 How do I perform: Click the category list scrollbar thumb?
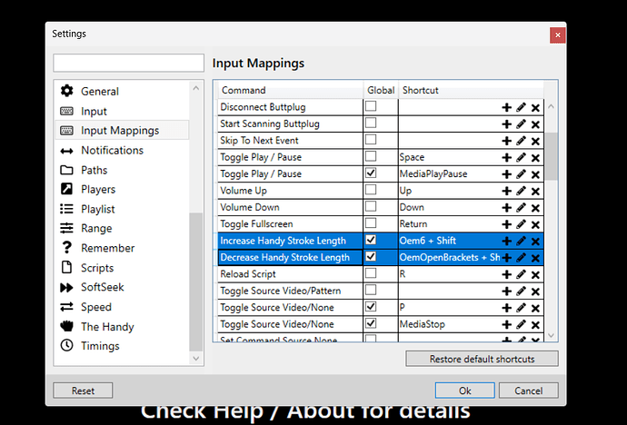tap(196, 282)
